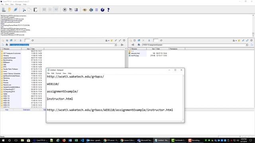The image size is (255, 143).
Task: Toggle the speaker sound icon
Action: coord(91,10)
